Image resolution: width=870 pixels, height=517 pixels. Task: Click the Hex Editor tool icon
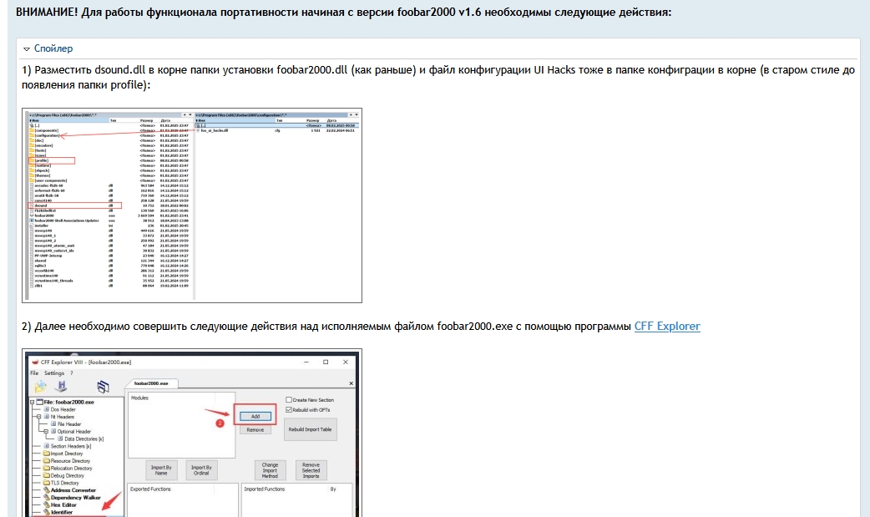coord(47,504)
